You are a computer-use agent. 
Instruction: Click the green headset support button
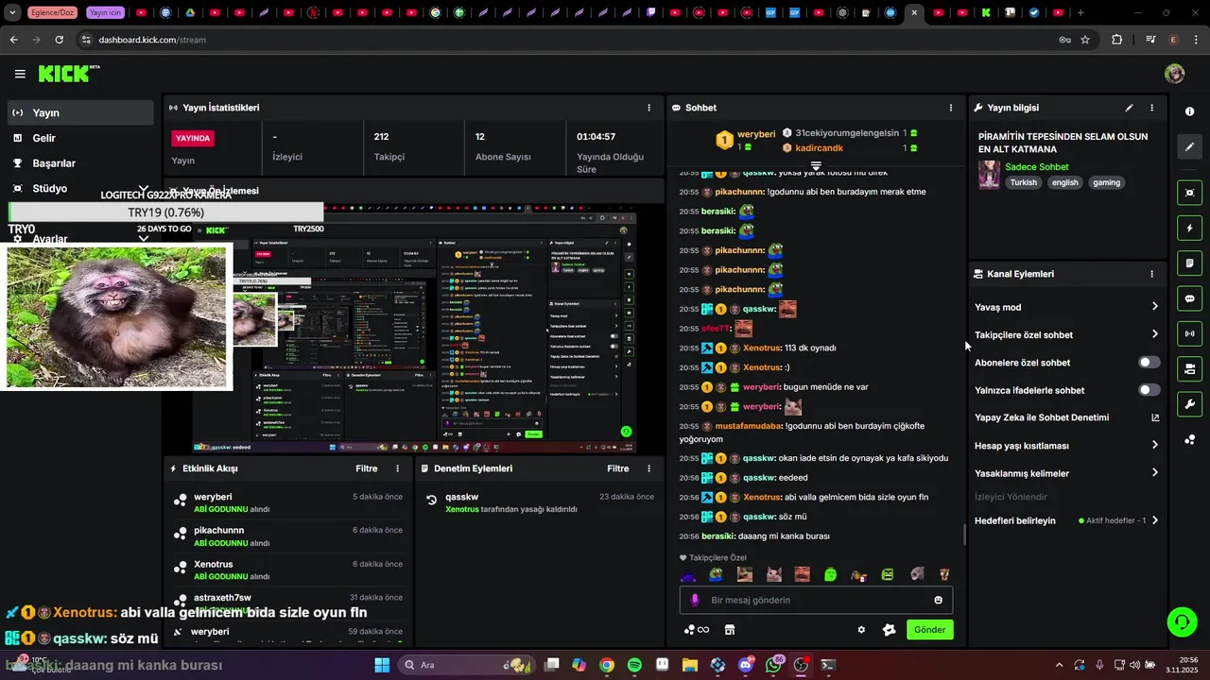(1183, 621)
